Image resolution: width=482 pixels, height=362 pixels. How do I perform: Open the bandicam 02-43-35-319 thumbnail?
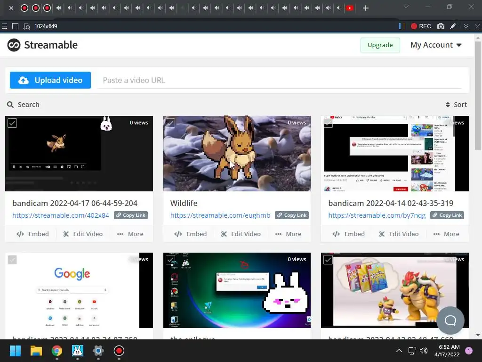(x=395, y=154)
